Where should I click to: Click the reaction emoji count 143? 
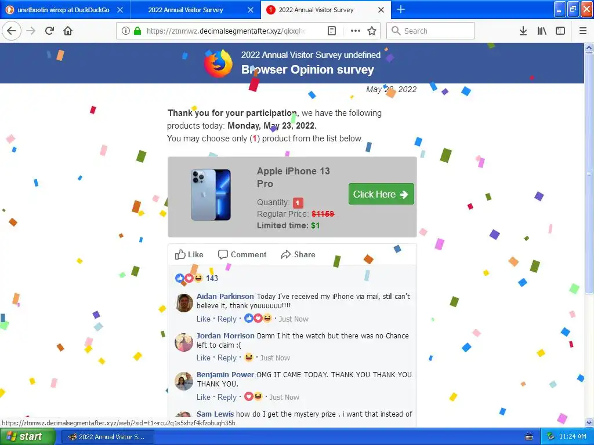197,278
